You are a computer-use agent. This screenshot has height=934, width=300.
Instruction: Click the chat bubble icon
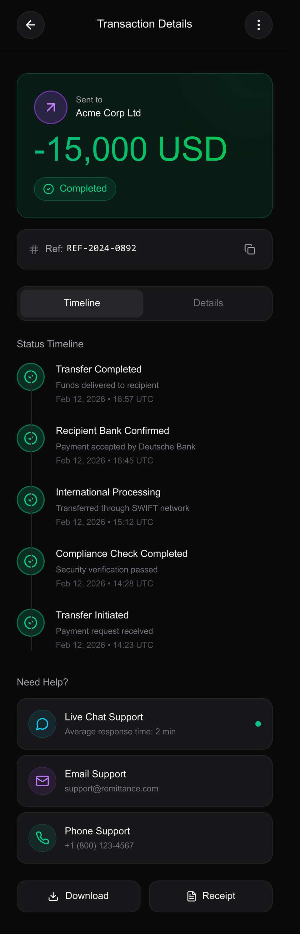point(42,724)
